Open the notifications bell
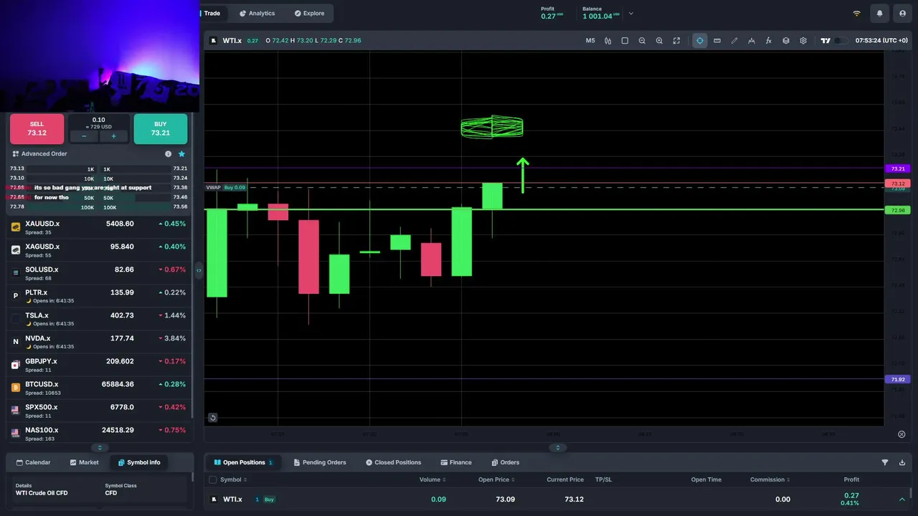This screenshot has height=516, width=918. click(x=879, y=14)
